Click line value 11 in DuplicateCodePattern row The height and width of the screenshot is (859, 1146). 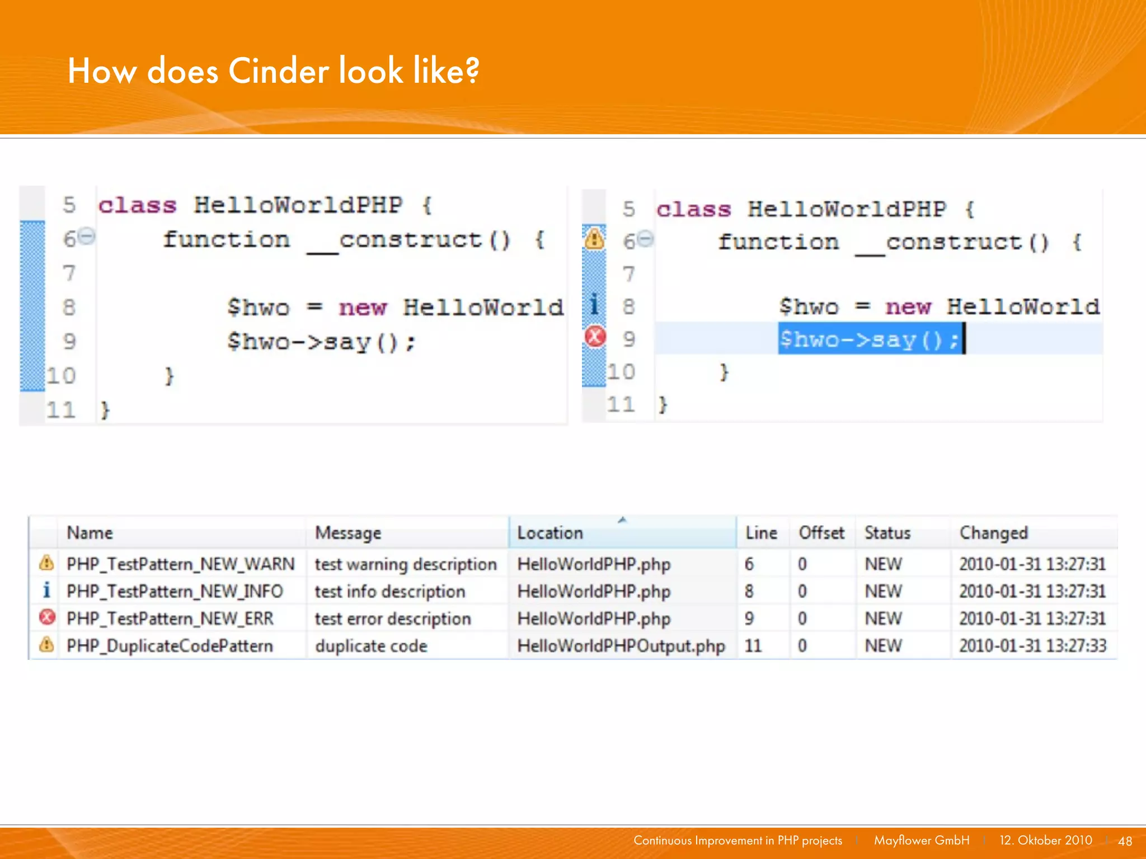(753, 646)
